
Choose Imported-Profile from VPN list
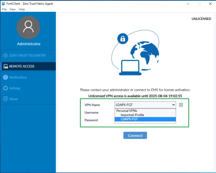[145, 115]
